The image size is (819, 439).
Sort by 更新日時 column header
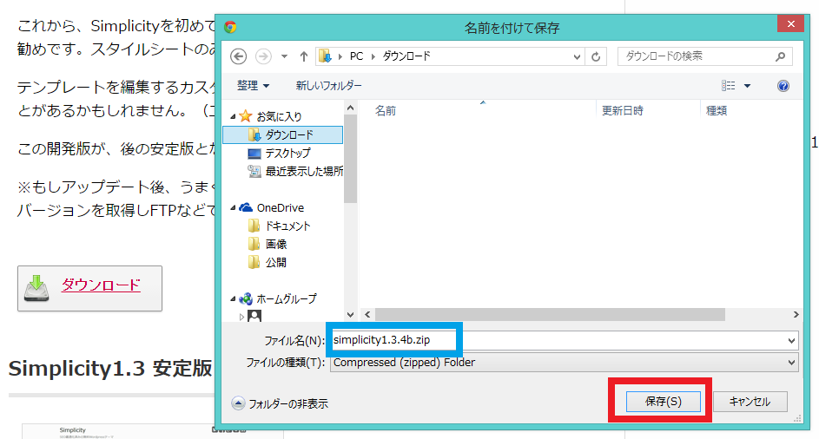pyautogui.click(x=622, y=111)
